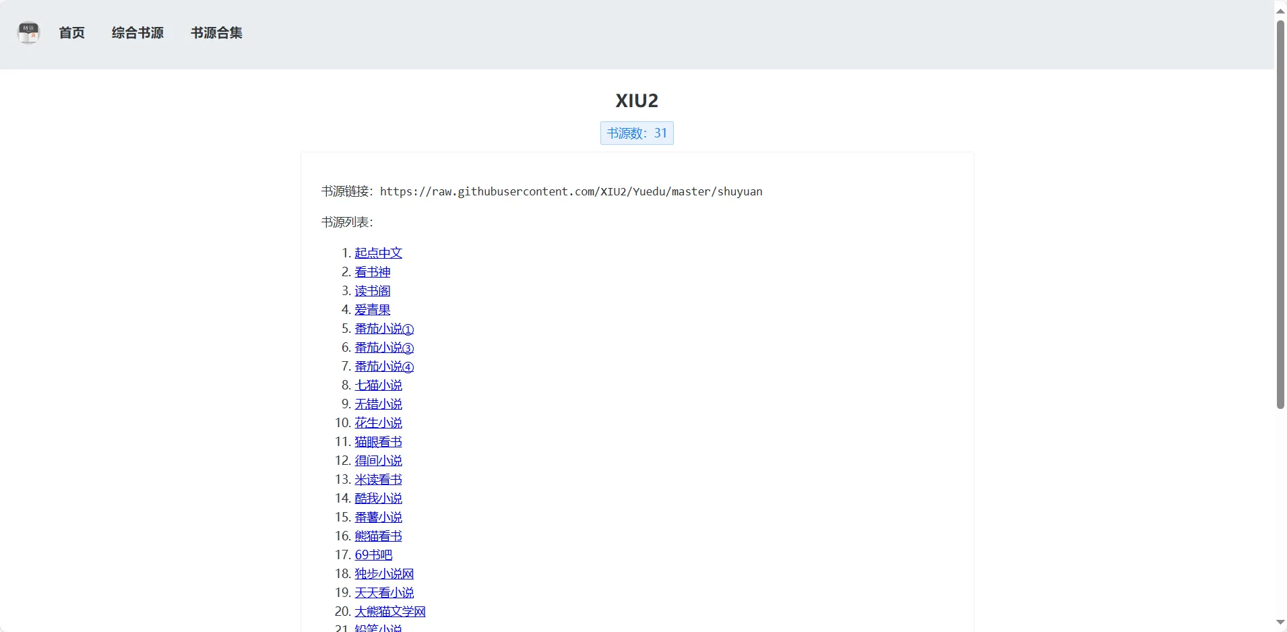Click the raw.githubusercontent.com book source URL
Image resolution: width=1287 pixels, height=632 pixels.
(571, 191)
